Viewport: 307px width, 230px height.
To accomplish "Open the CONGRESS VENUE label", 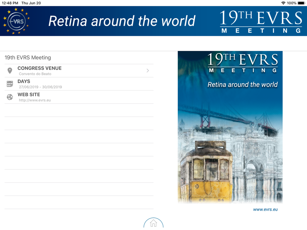I will point(40,68).
